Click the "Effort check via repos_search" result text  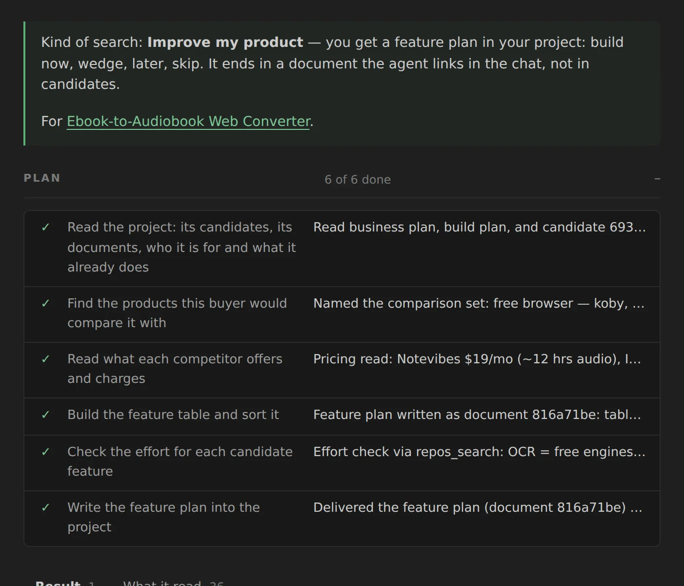(480, 452)
